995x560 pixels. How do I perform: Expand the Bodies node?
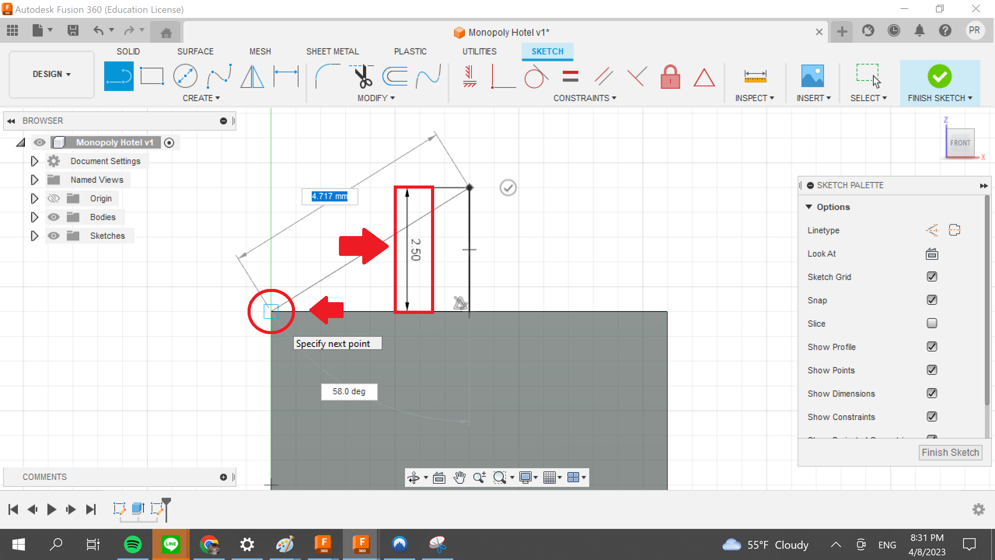pyautogui.click(x=34, y=217)
